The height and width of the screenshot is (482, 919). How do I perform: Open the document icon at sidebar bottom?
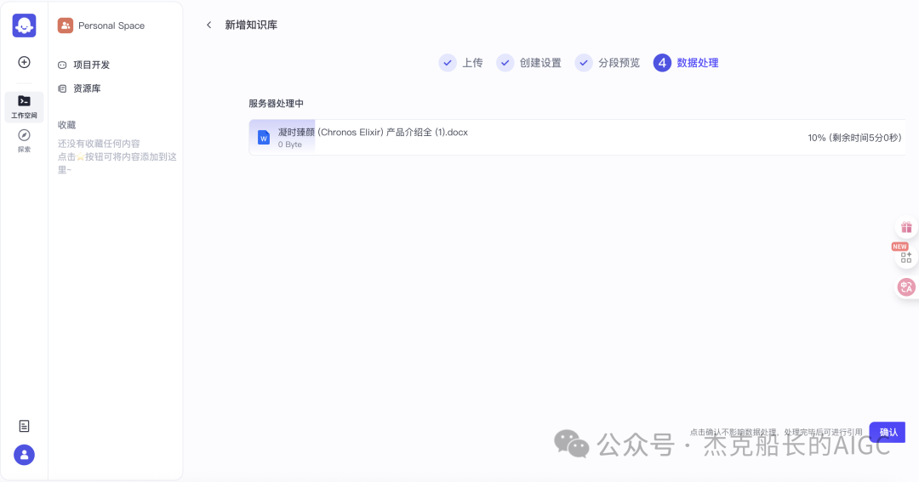[24, 426]
